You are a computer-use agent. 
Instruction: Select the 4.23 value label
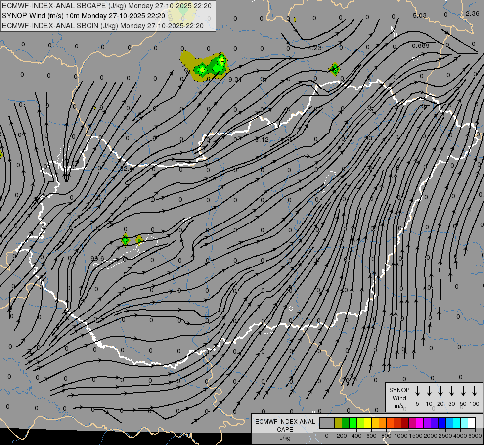tap(314, 48)
